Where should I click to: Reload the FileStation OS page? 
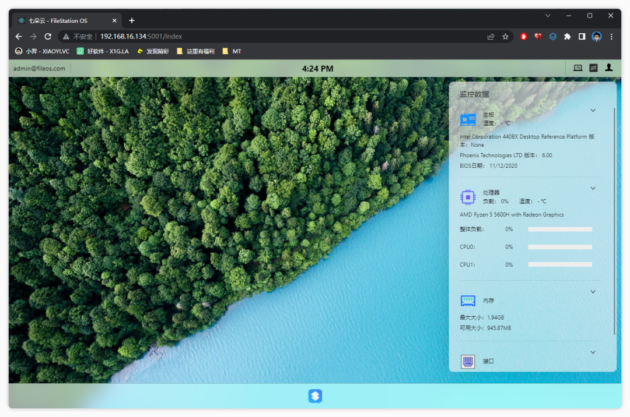(48, 37)
